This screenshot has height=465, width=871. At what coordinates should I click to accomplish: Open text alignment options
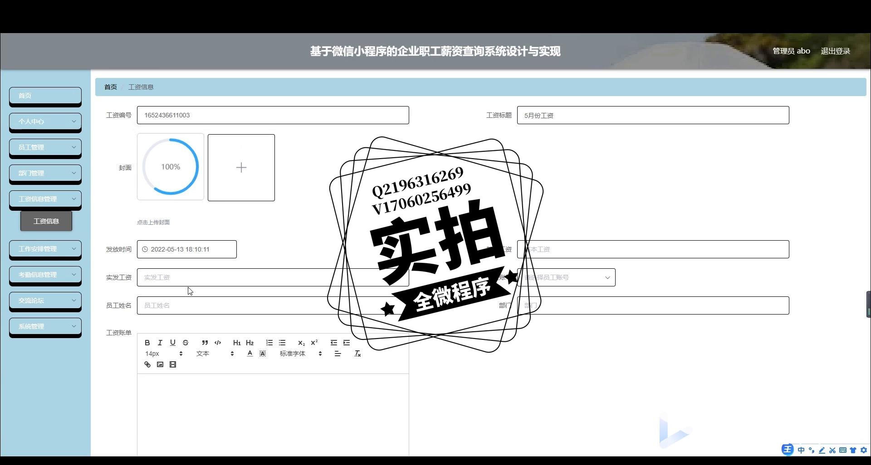coord(338,354)
